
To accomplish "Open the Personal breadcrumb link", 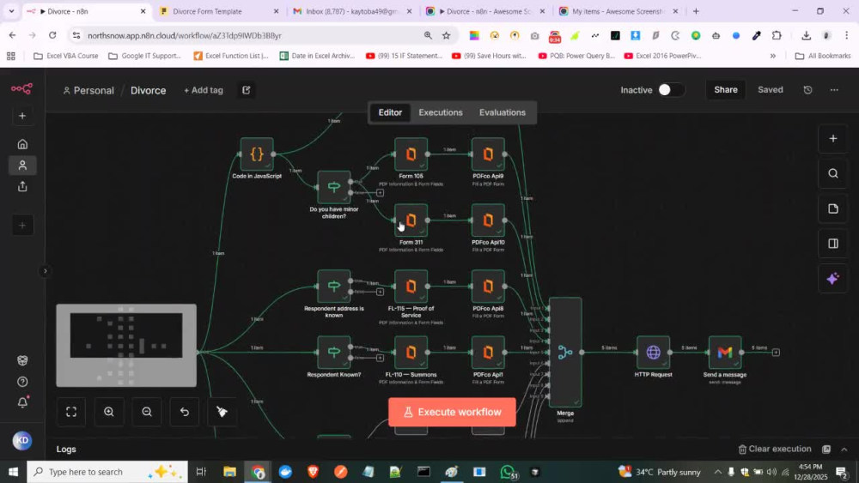I will click(x=88, y=90).
